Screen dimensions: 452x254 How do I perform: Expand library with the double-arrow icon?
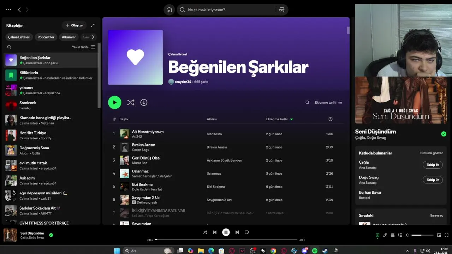click(x=93, y=25)
